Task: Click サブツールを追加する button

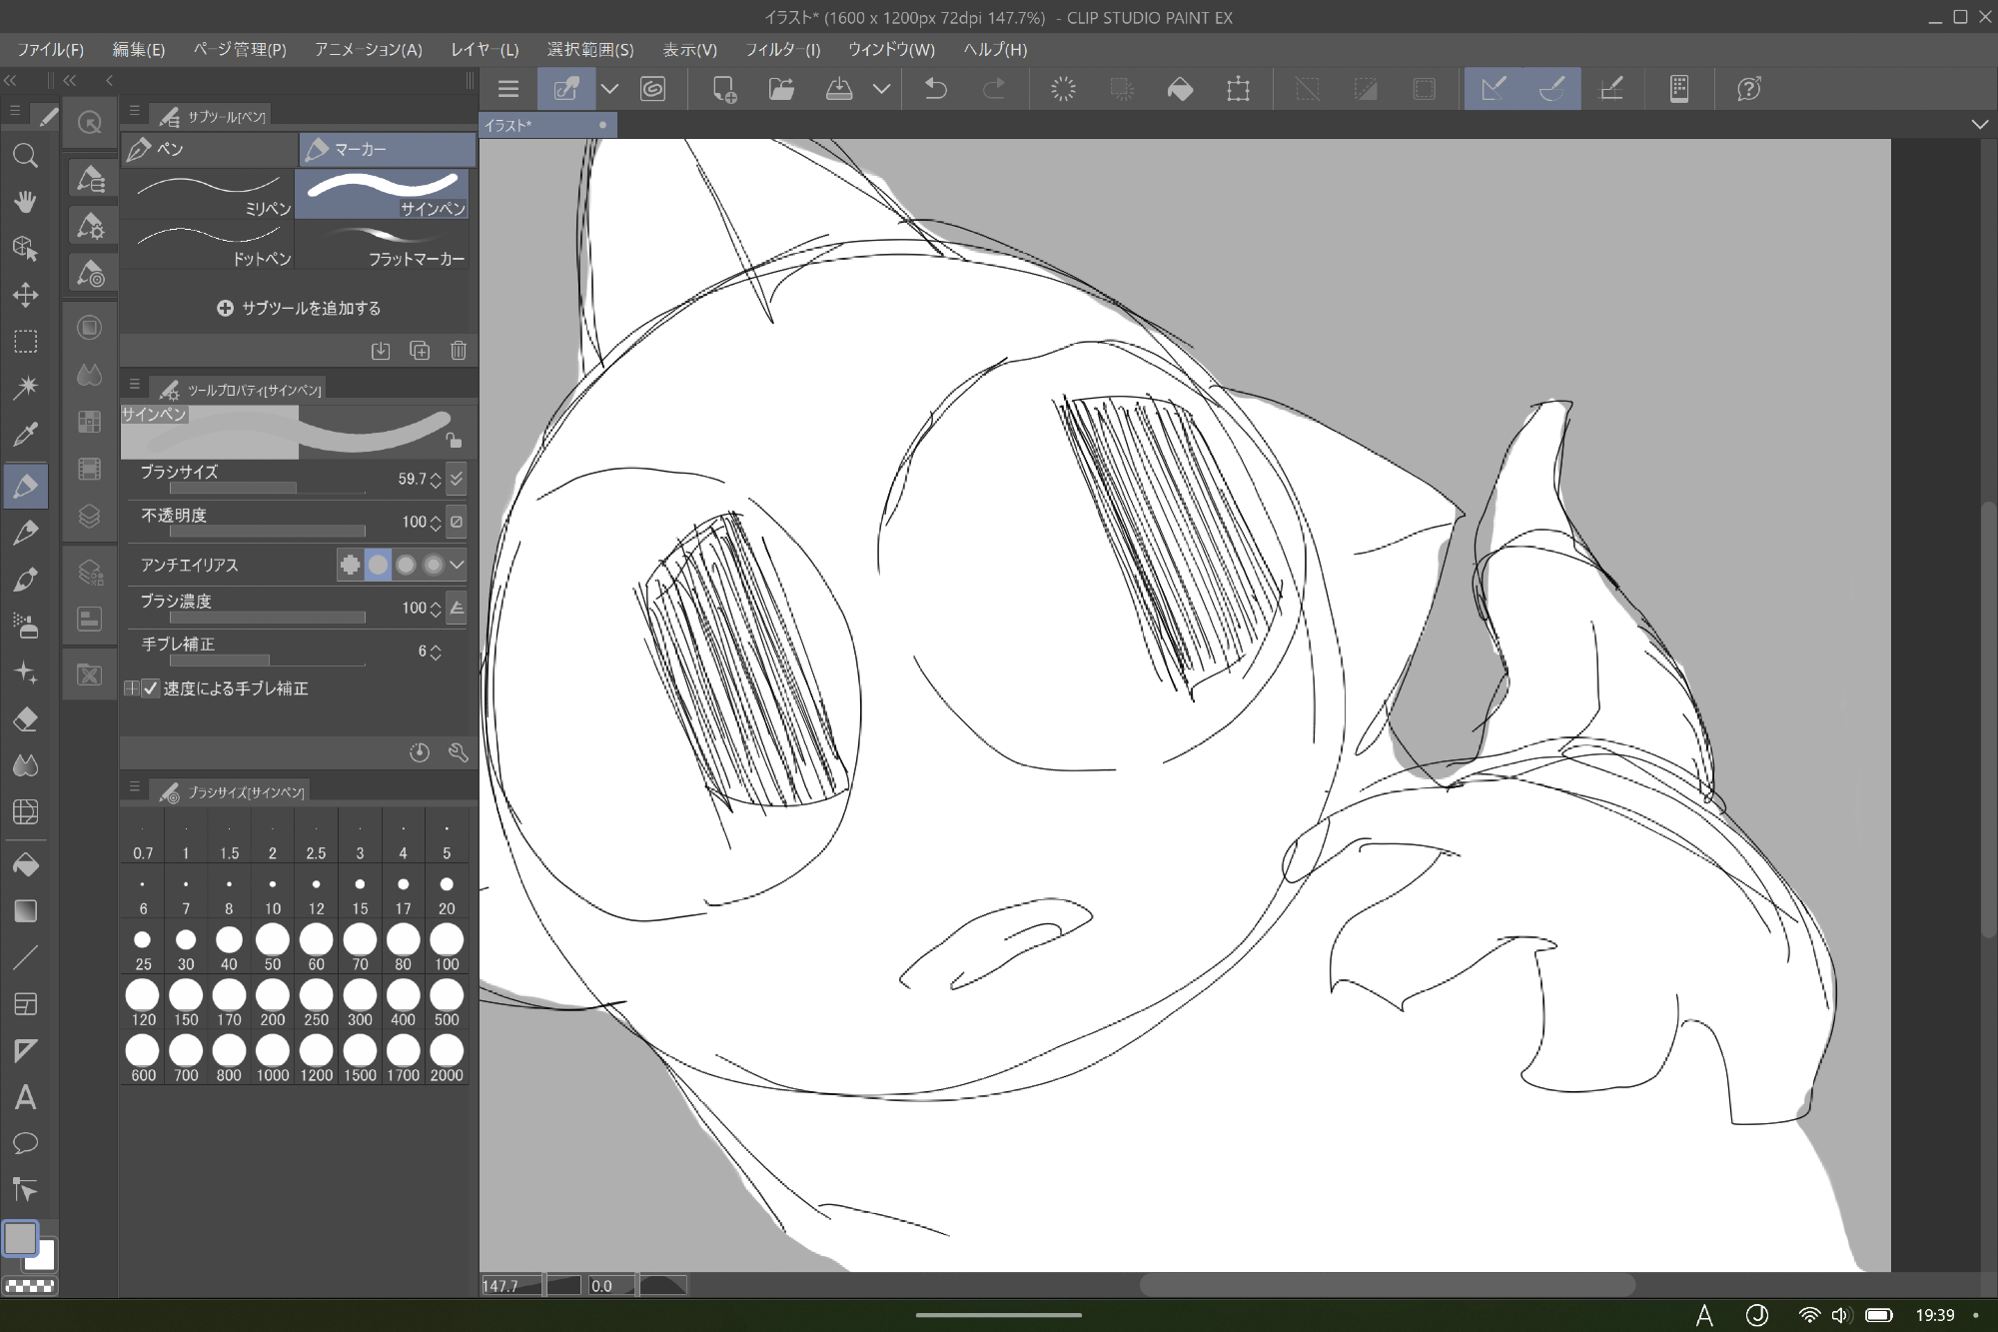Action: click(299, 308)
